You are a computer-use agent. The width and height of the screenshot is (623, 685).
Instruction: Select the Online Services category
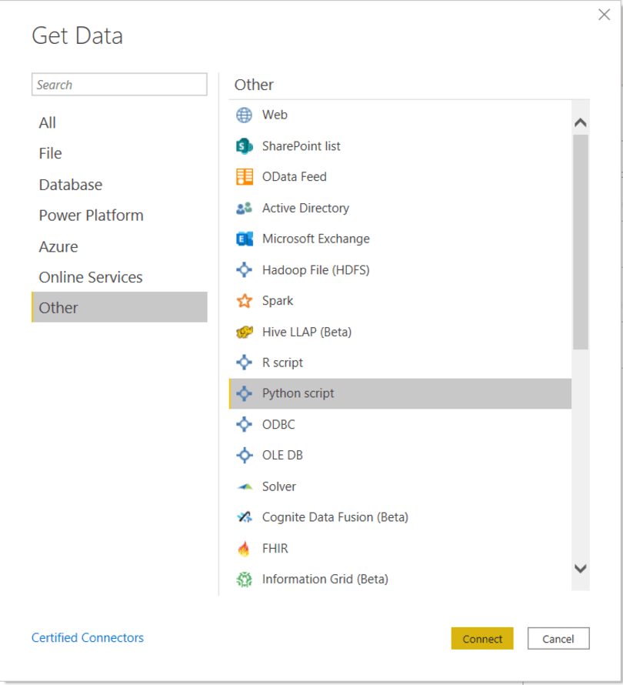click(119, 277)
